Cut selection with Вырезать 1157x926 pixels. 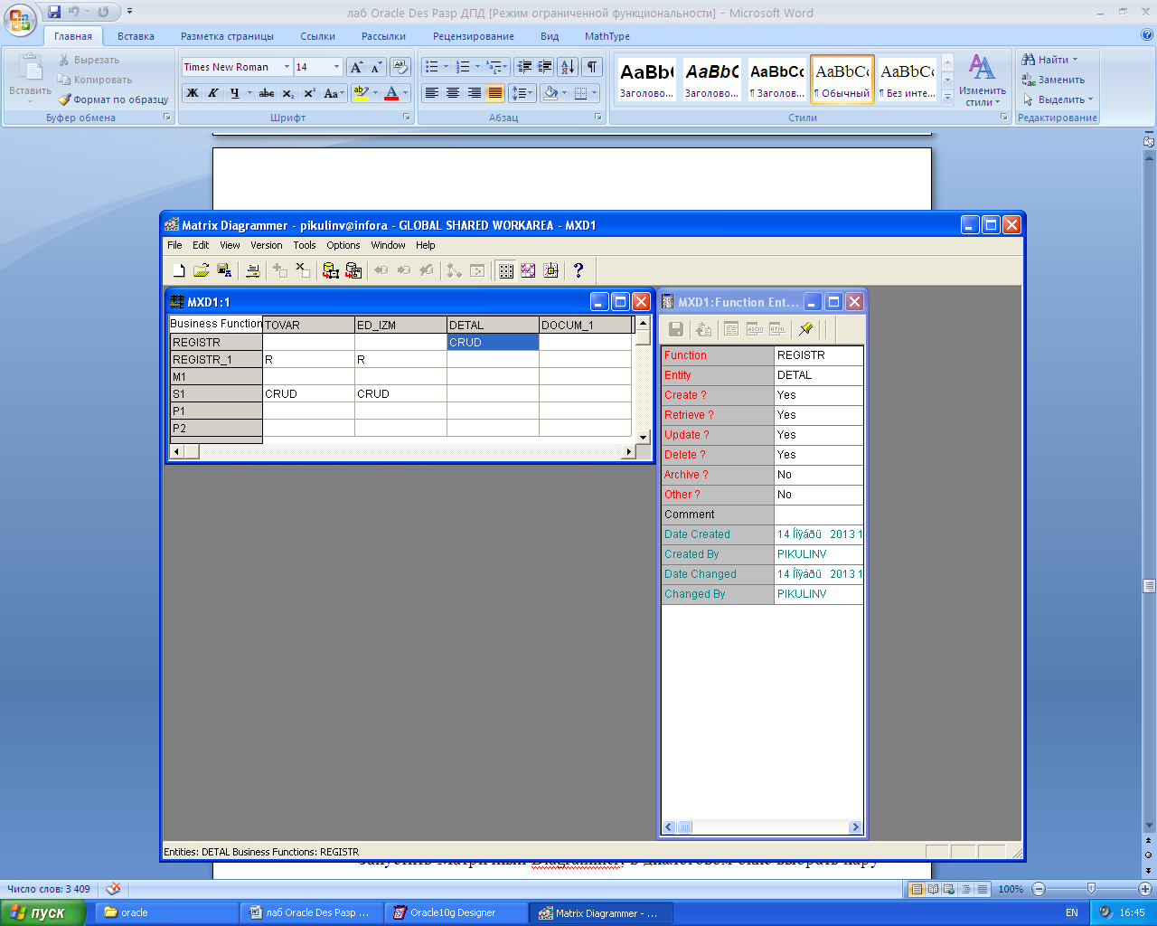click(89, 60)
